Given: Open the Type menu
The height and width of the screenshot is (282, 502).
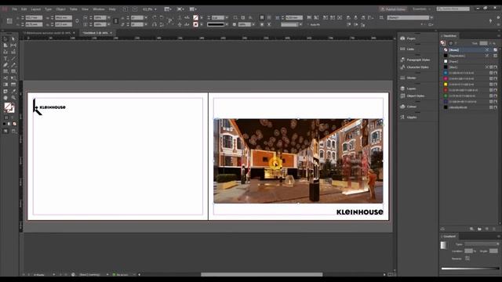Looking at the screenshot, I should 49,9.
